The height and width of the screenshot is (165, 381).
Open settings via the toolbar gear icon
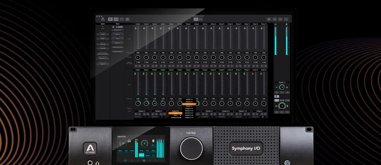point(110,19)
